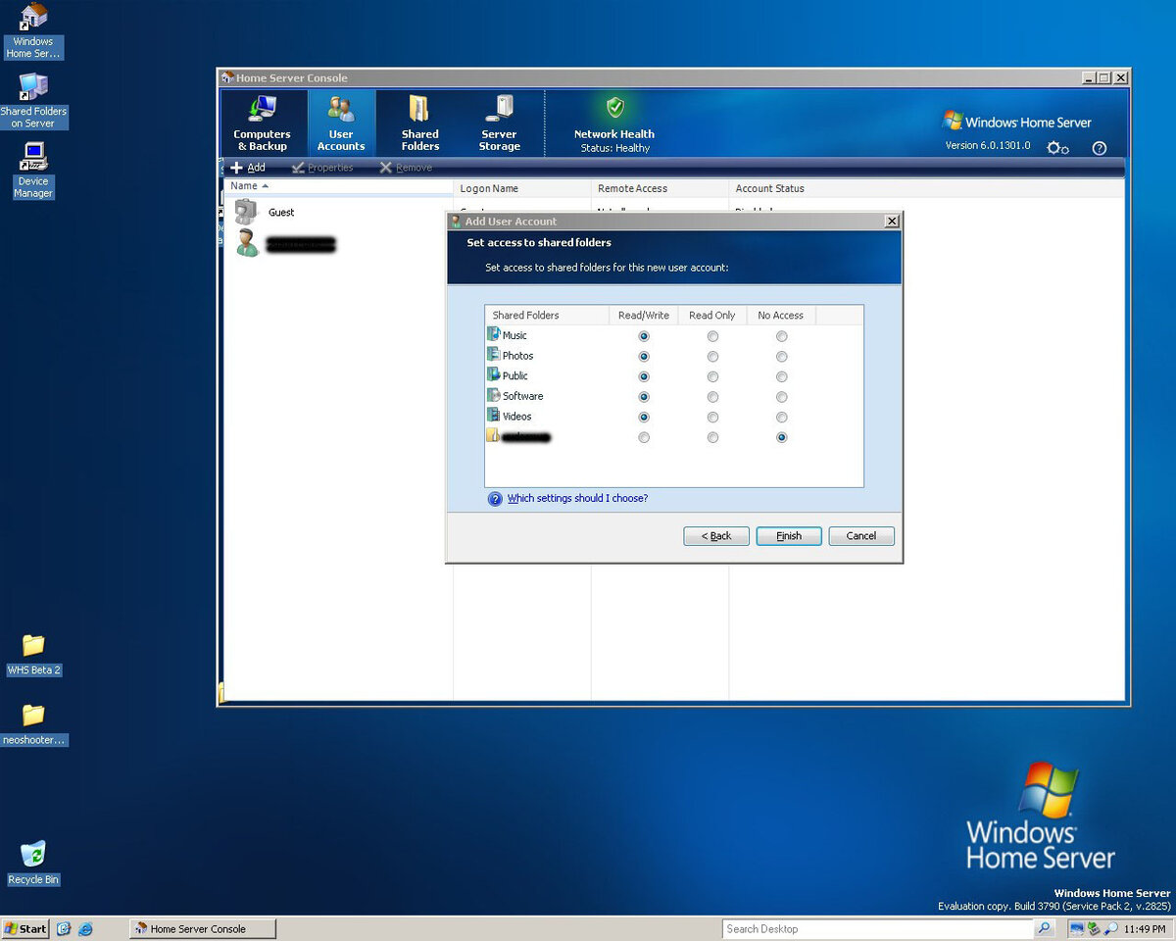Set Photos folder to No Access
Screen dimensions: 1176x941
[x=781, y=357]
